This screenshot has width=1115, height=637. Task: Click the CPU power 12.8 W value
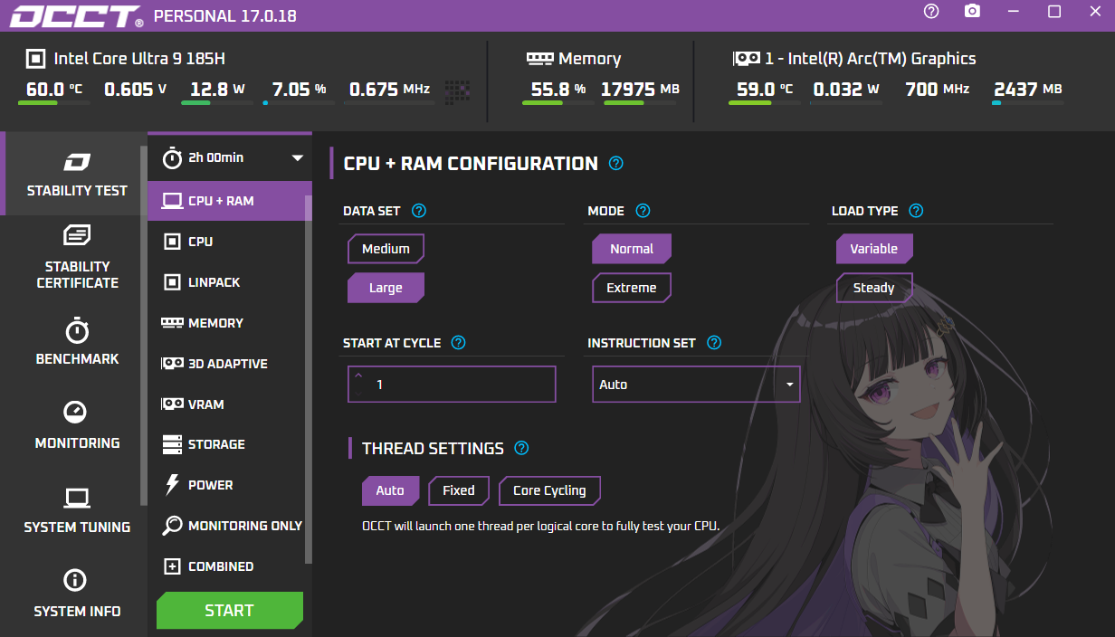click(217, 89)
